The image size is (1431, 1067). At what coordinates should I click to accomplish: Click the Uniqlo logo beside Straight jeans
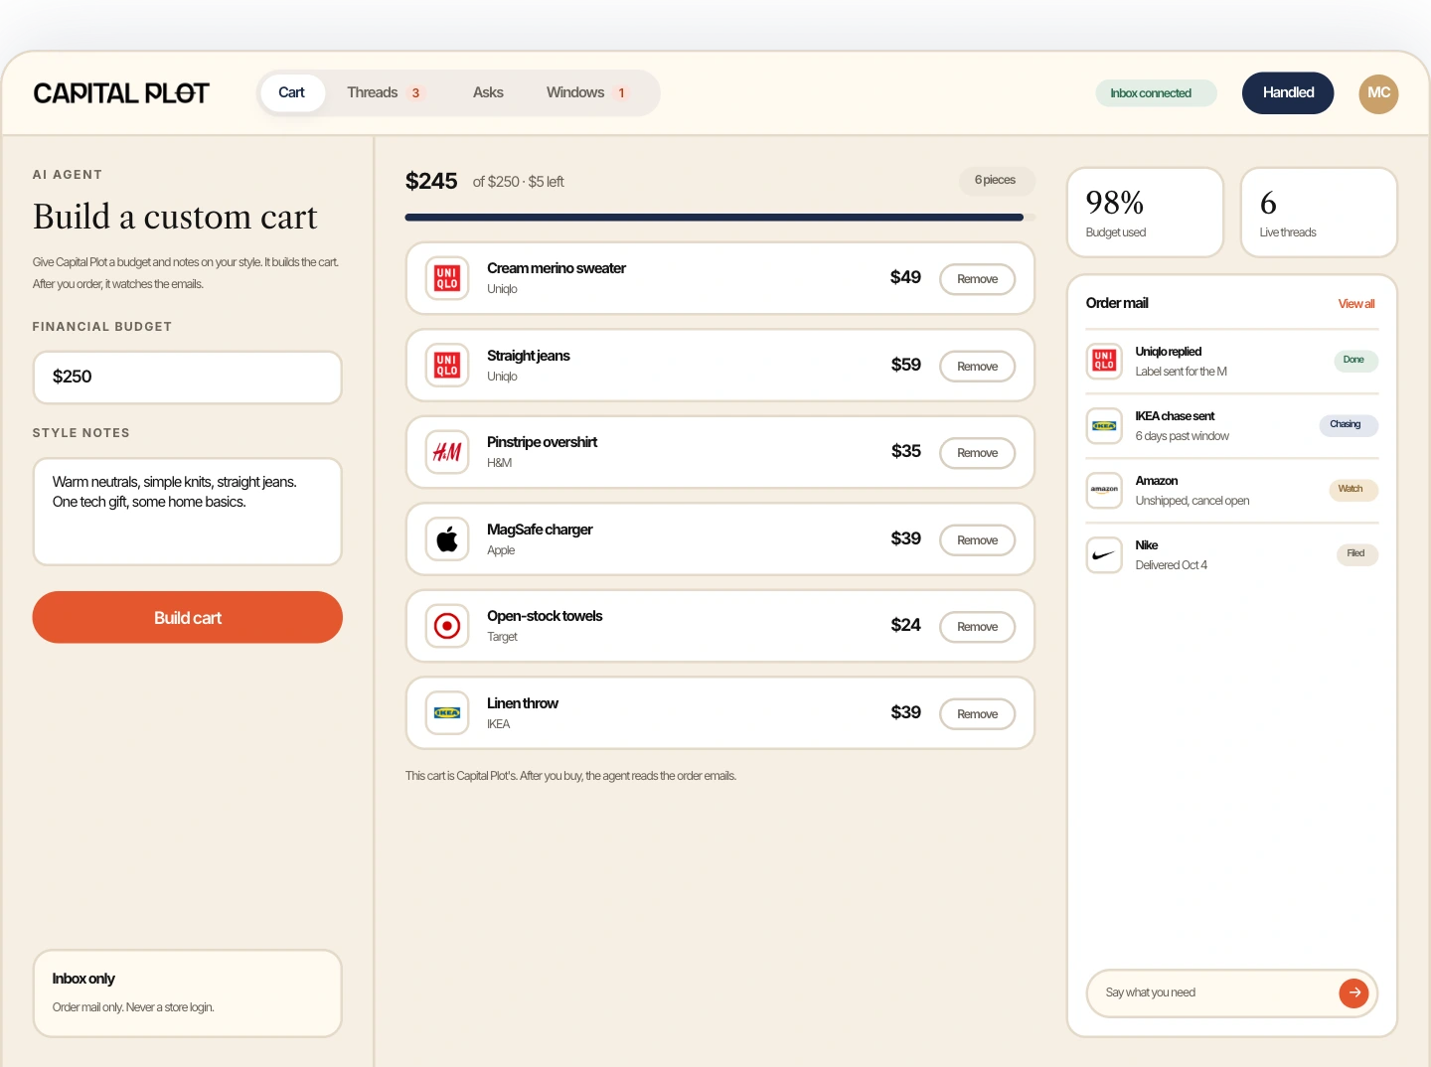point(447,366)
